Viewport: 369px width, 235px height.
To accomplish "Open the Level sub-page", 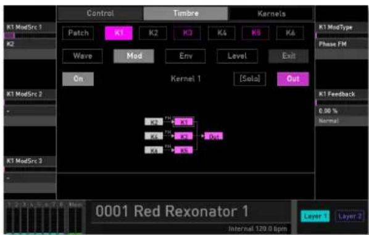I will click(237, 56).
